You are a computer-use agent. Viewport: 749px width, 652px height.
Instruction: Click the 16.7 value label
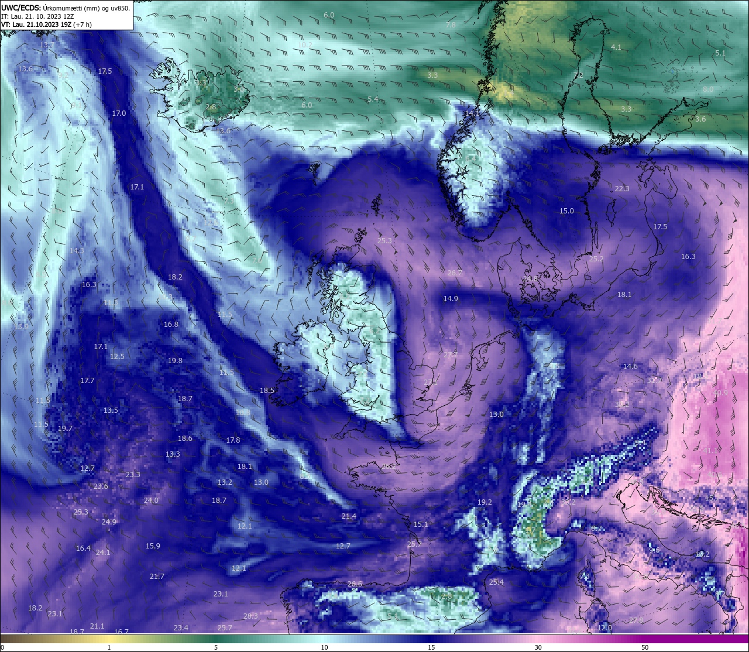(x=121, y=632)
